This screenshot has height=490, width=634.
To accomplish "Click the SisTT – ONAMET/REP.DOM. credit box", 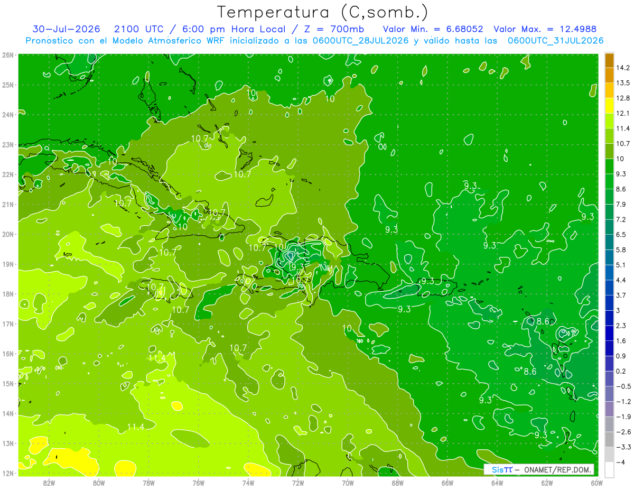I will pos(539,469).
